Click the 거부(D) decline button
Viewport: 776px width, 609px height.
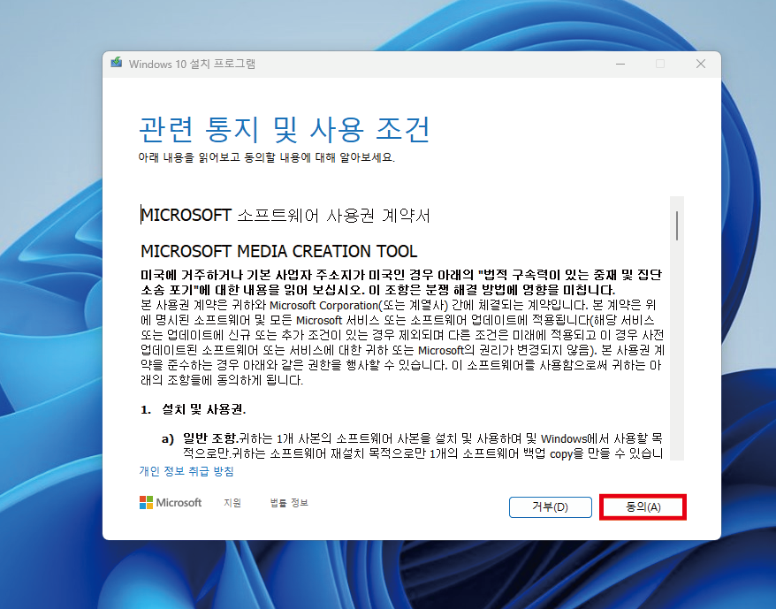(x=551, y=507)
